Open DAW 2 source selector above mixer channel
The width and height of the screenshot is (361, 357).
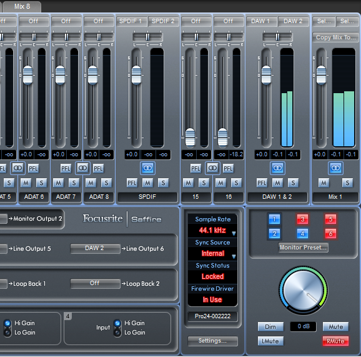[x=293, y=21]
